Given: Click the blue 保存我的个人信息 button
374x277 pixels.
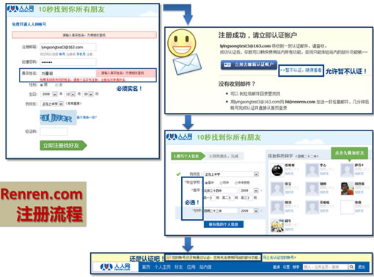Looking at the screenshot, I should pyautogui.click(x=224, y=224).
